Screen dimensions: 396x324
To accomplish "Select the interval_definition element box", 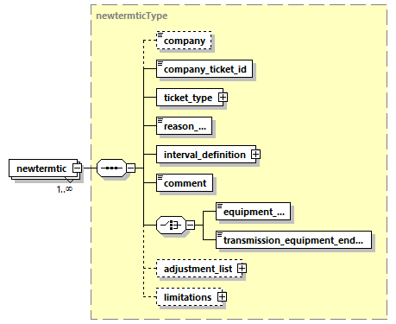I will click(206, 155).
